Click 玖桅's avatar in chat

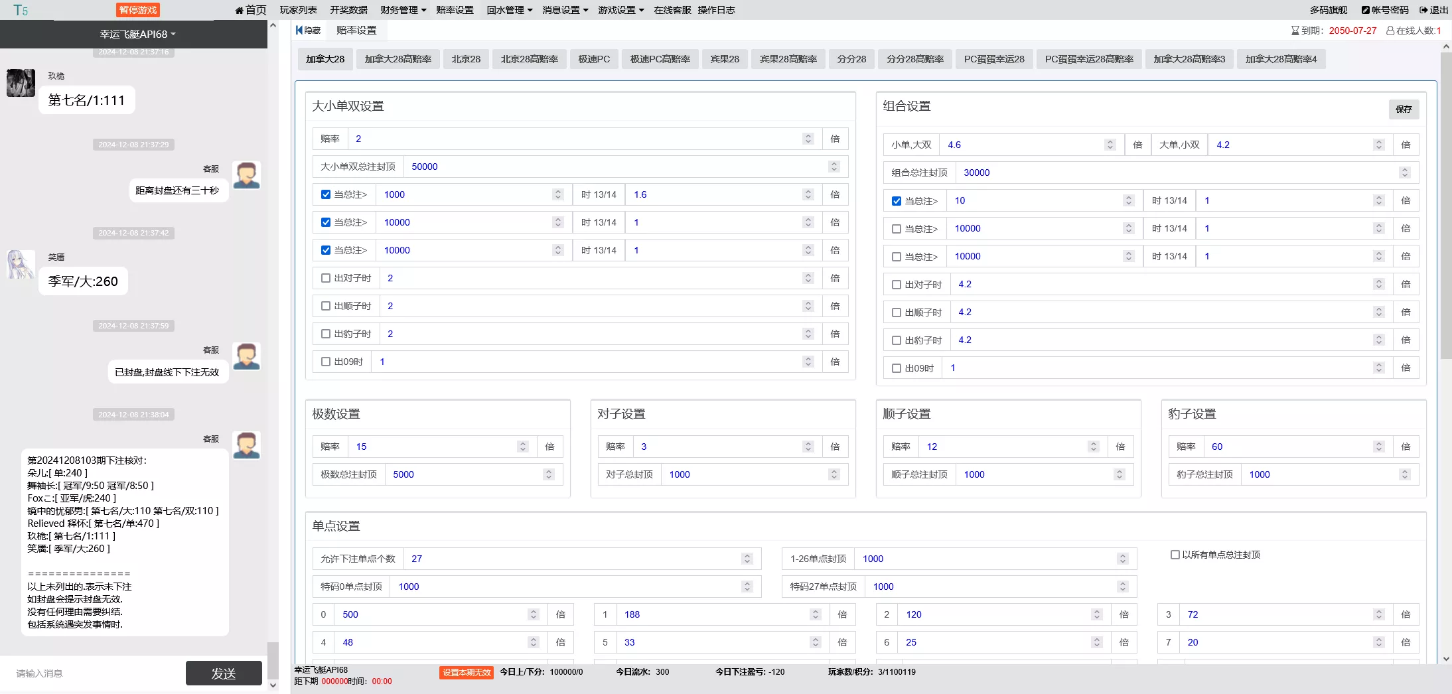21,84
